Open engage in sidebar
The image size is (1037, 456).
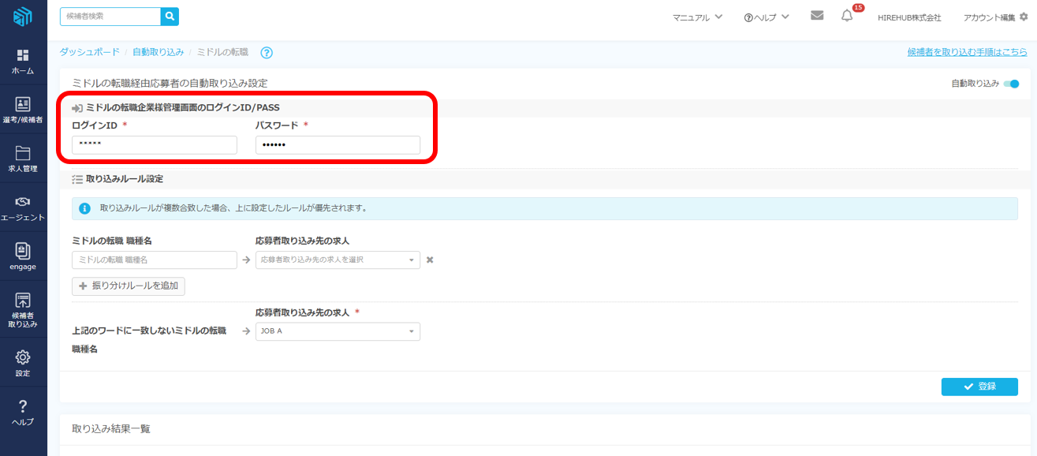pos(23,257)
